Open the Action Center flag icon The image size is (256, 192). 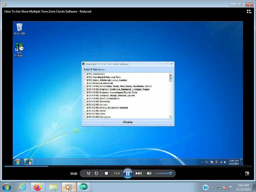(x=230, y=187)
